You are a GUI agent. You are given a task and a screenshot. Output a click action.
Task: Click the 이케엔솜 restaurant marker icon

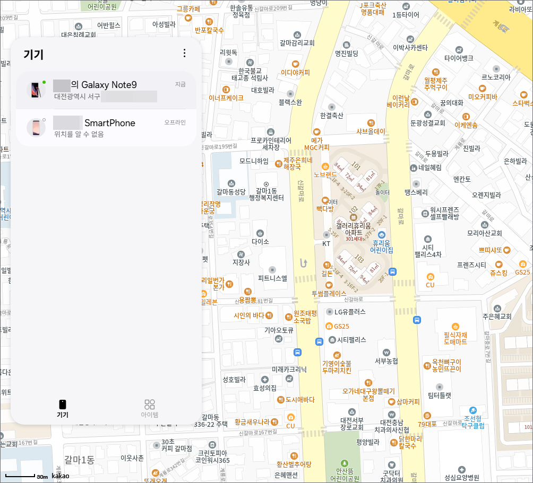(466, 117)
